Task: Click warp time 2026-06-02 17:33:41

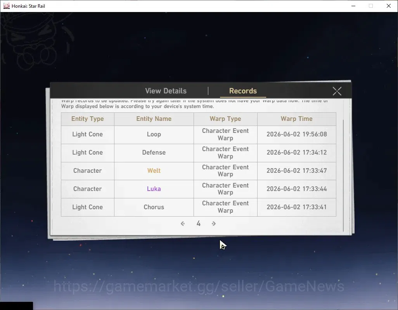Action: (x=297, y=207)
